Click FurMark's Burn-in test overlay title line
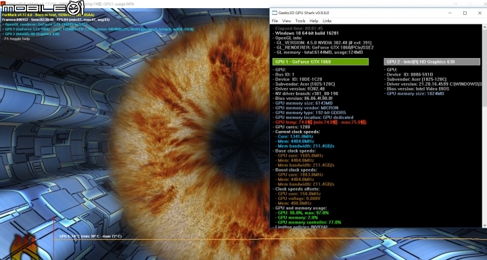 pos(47,15)
